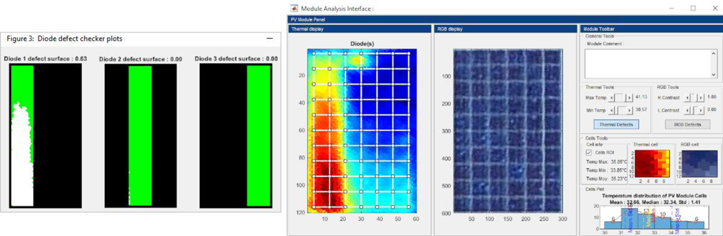Click 'Diode 3 defect surface : 0.00' label
This screenshot has width=723, height=236.
[x=236, y=58]
